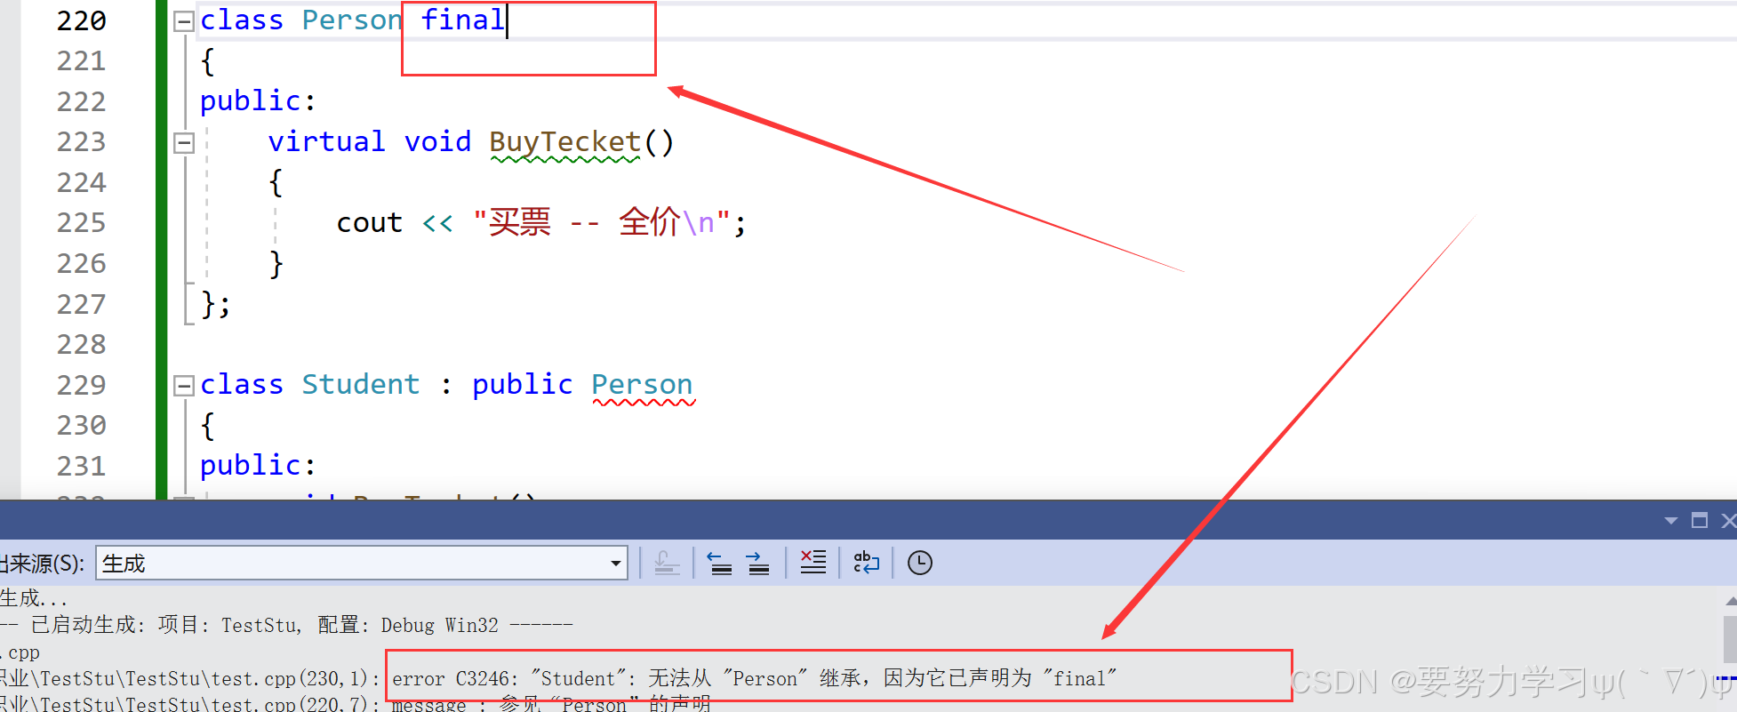Viewport: 1737px width, 712px height.
Task: Click the clock timestamp icon in output toolbar
Action: [x=919, y=563]
